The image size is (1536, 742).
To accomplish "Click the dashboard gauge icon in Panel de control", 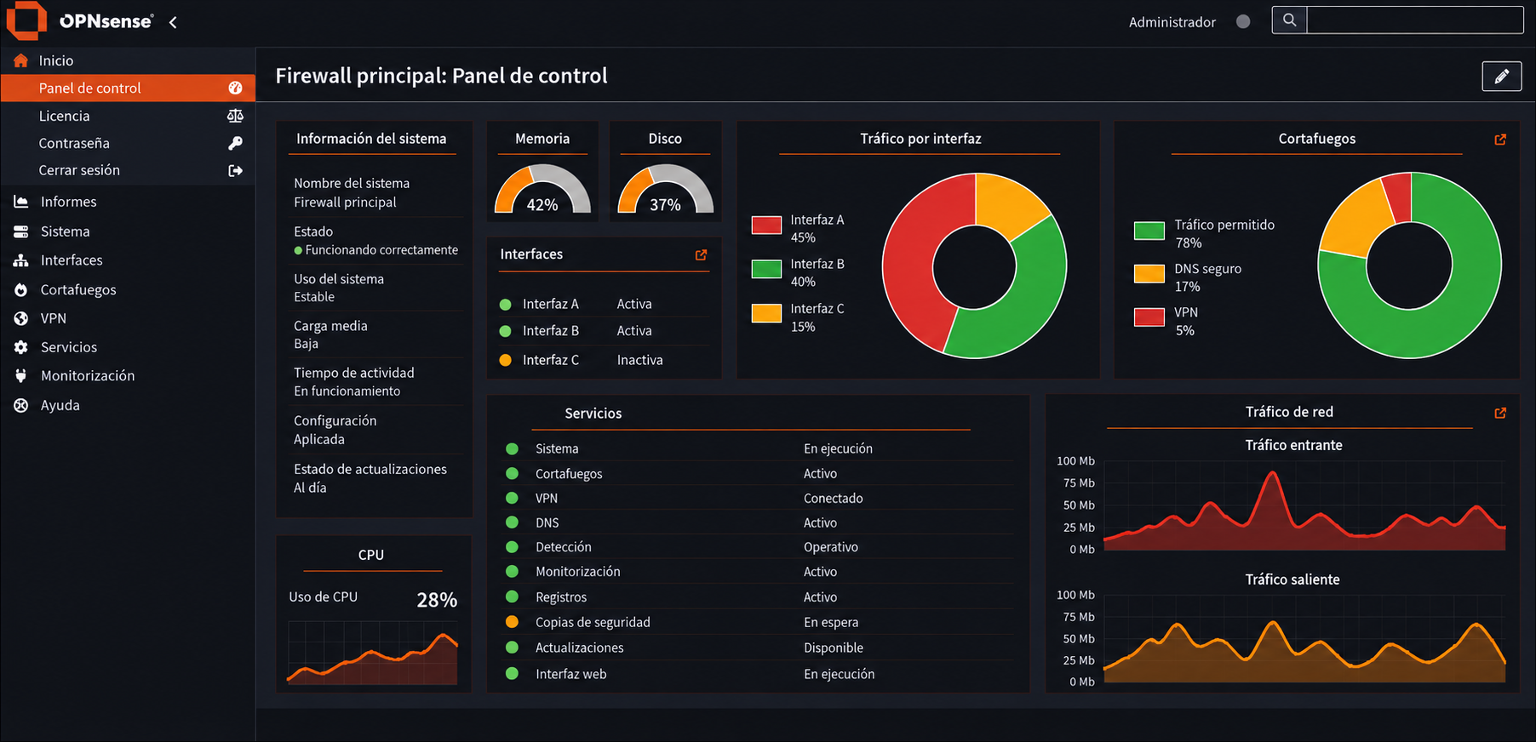I will coord(235,88).
